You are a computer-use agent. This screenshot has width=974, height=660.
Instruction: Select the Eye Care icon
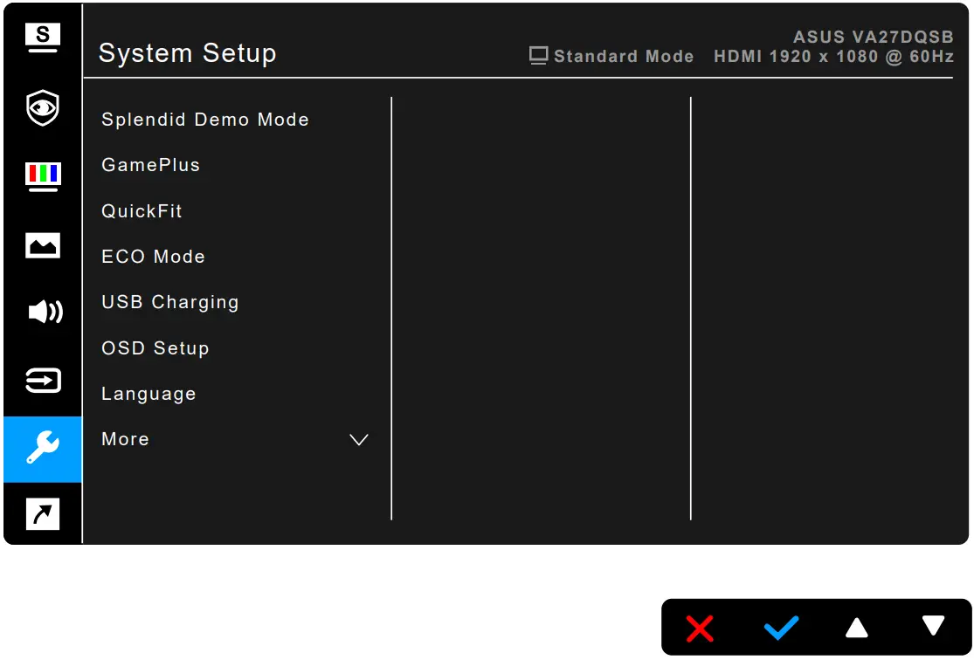[42, 107]
